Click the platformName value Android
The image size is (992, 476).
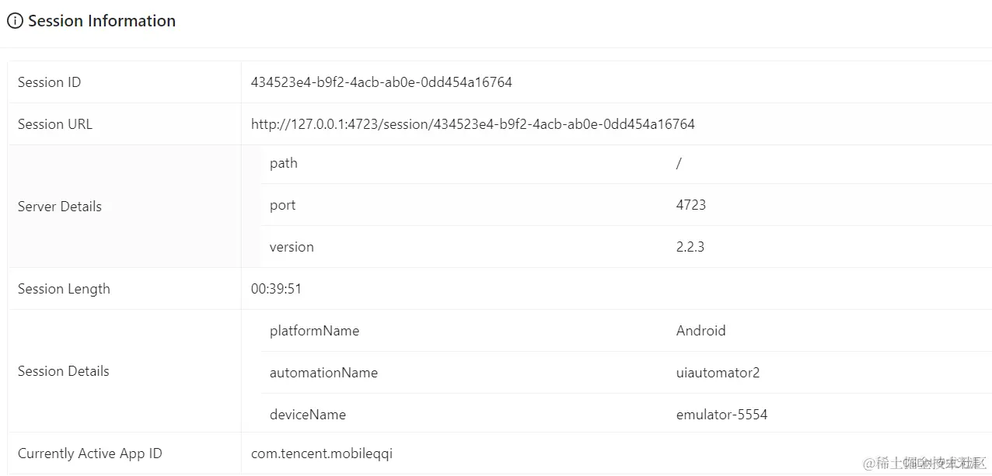click(x=700, y=331)
